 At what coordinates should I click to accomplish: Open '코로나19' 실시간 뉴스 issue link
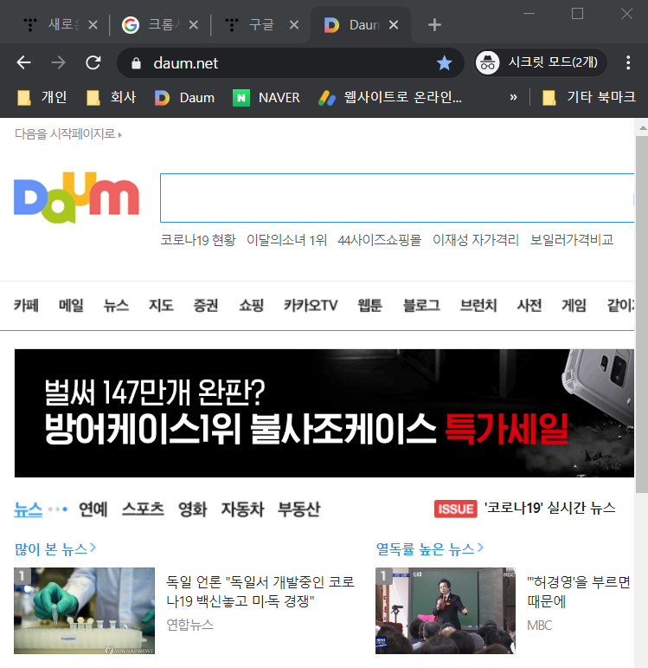549,508
